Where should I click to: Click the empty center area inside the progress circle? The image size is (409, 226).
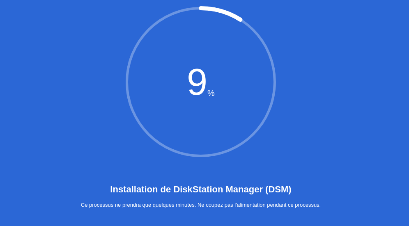click(201, 123)
